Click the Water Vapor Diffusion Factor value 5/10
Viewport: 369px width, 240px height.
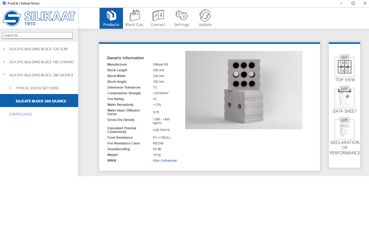(x=156, y=112)
